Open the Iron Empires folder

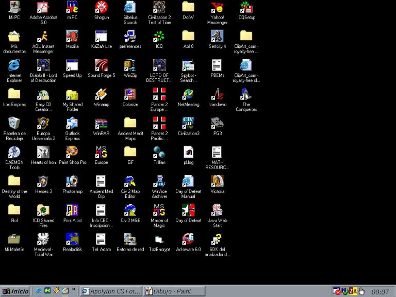pos(14,95)
